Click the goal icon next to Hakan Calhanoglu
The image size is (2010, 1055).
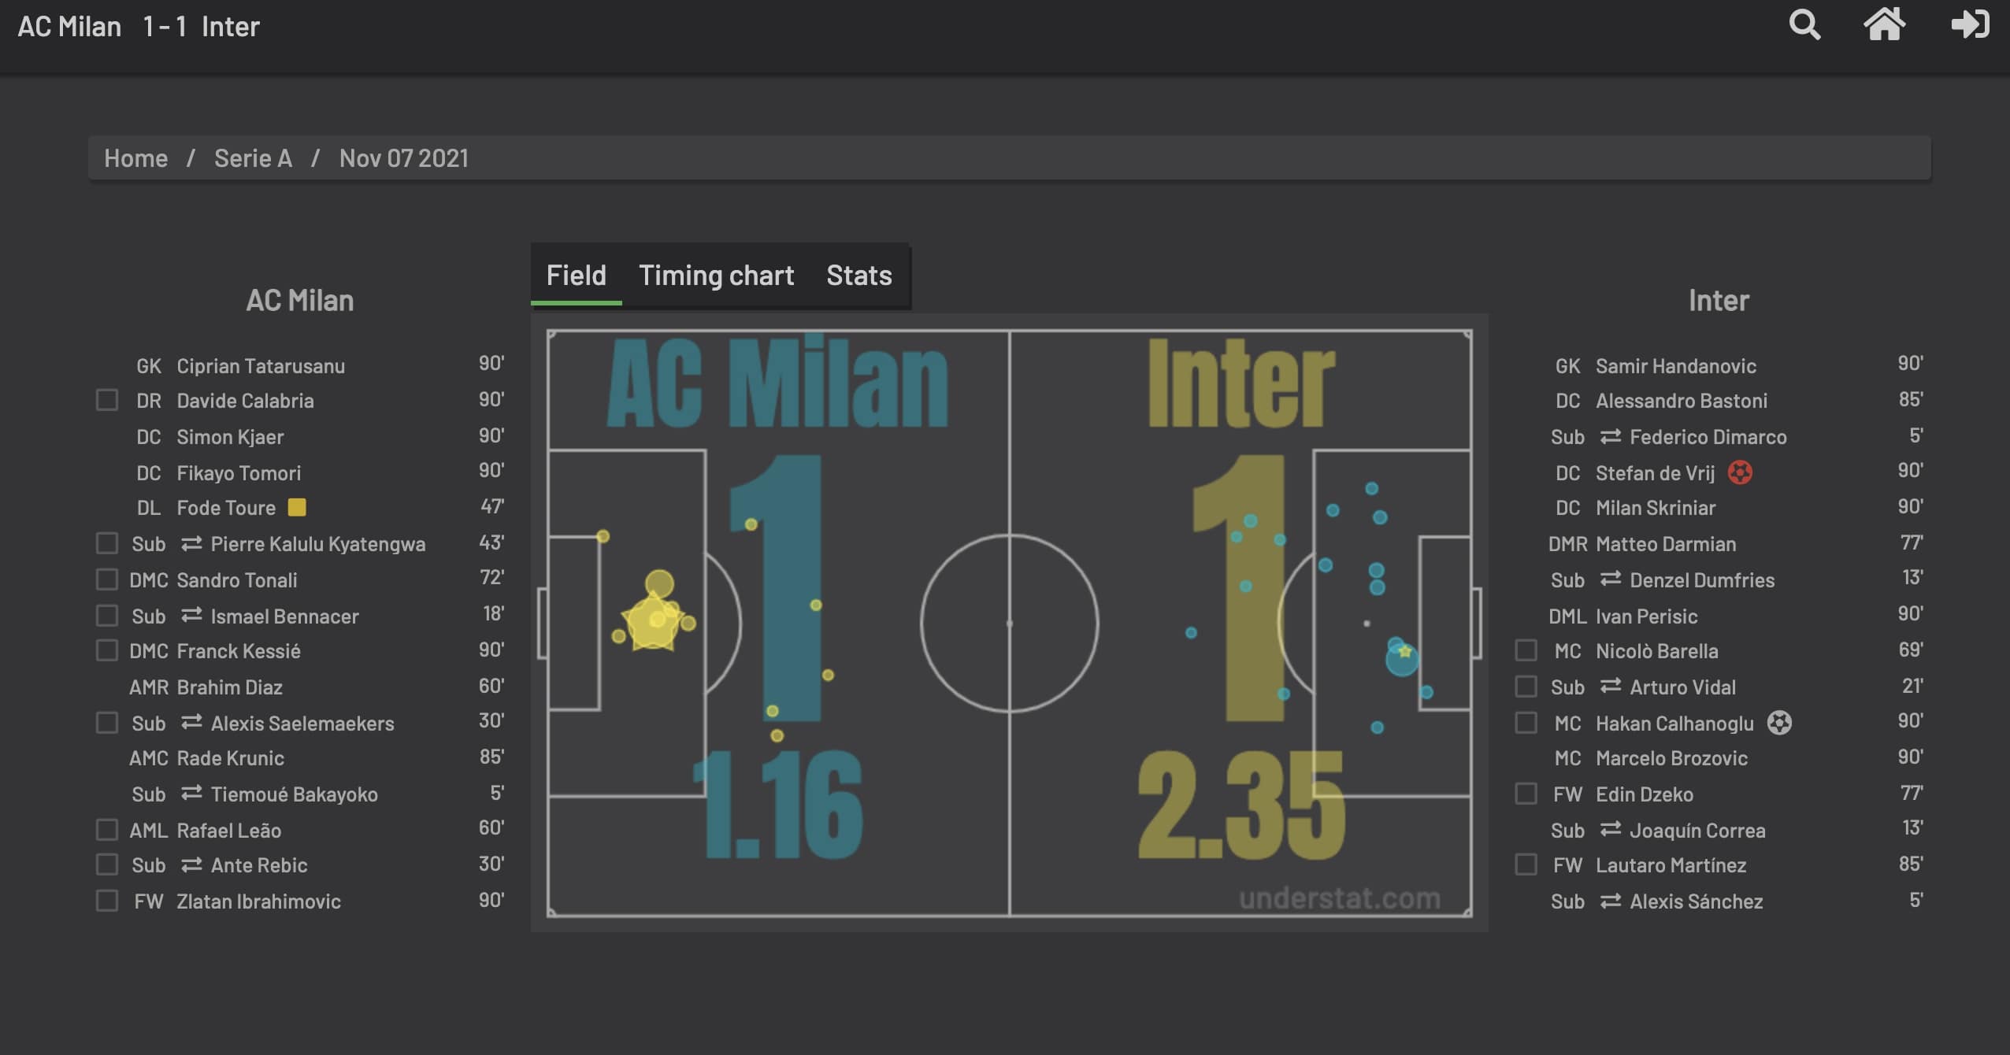click(x=1778, y=723)
